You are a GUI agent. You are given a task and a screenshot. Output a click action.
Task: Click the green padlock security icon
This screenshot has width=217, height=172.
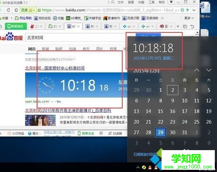point(39,10)
